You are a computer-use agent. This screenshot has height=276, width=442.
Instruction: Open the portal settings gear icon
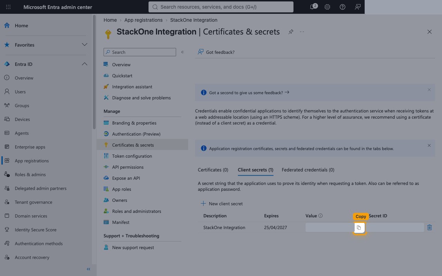tap(327, 7)
